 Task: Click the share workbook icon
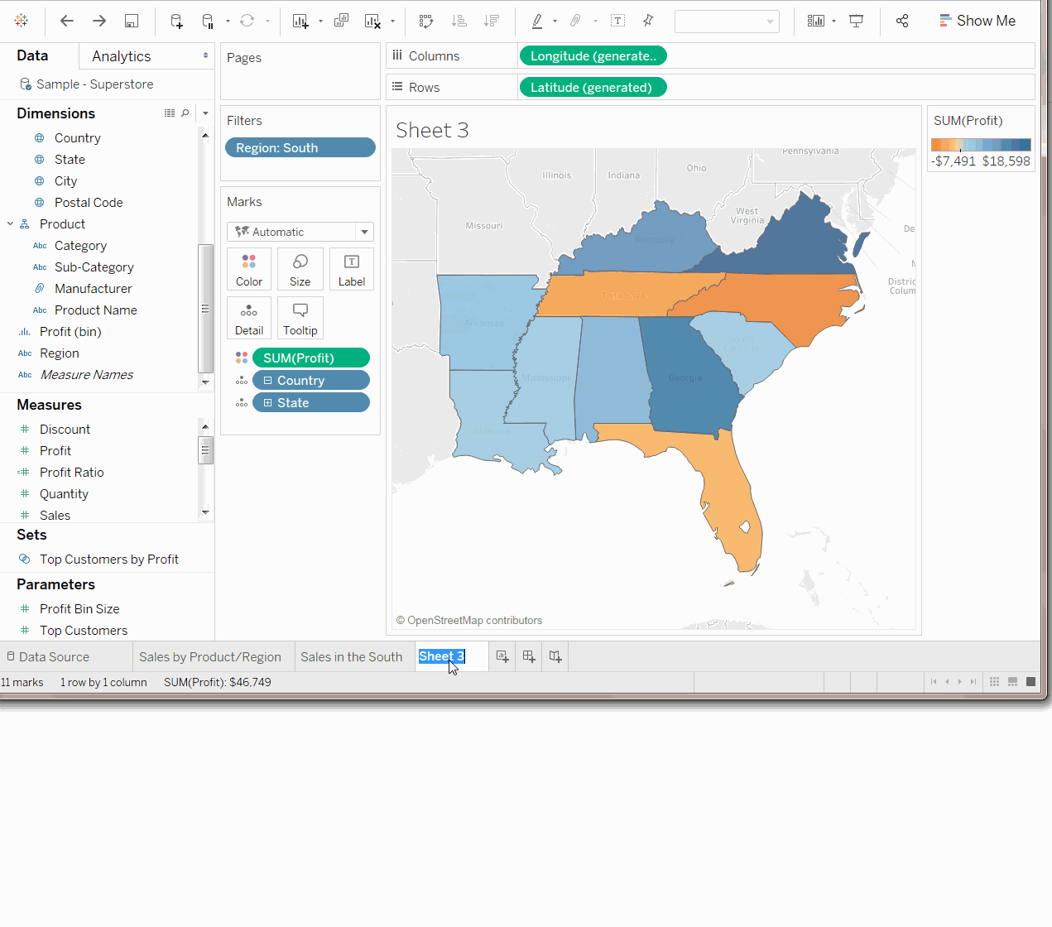click(902, 21)
